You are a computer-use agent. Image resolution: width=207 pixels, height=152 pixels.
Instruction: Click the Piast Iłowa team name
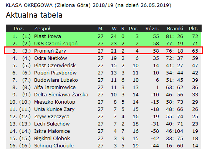point(48,36)
